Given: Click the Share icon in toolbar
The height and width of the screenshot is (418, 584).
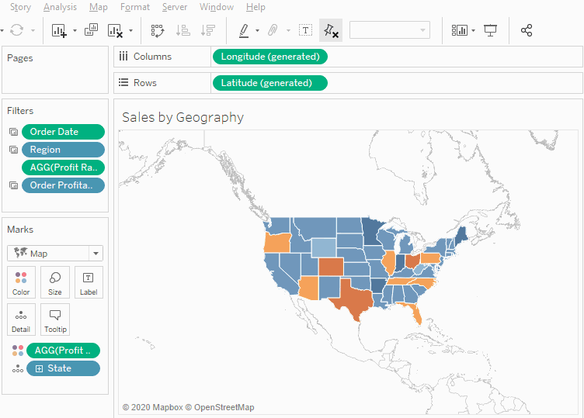Looking at the screenshot, I should pos(527,30).
